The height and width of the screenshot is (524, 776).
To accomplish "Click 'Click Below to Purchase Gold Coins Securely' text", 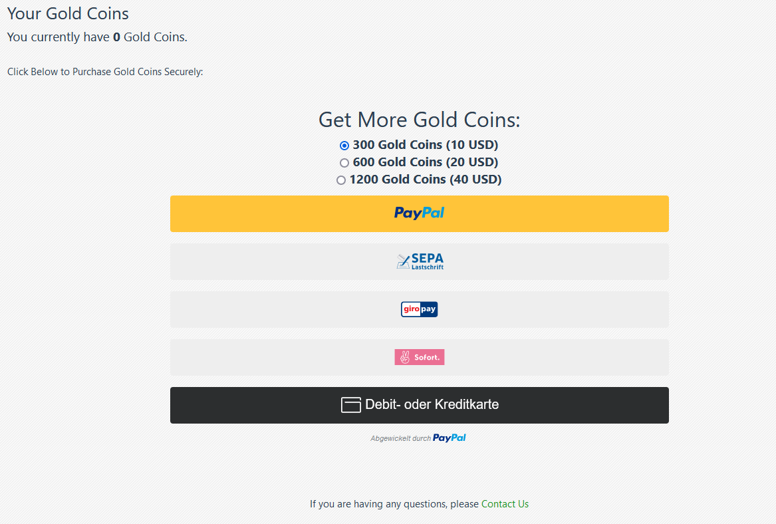I will [x=105, y=72].
